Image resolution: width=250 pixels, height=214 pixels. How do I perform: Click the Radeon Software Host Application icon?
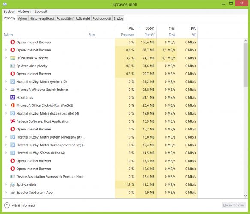(12, 121)
